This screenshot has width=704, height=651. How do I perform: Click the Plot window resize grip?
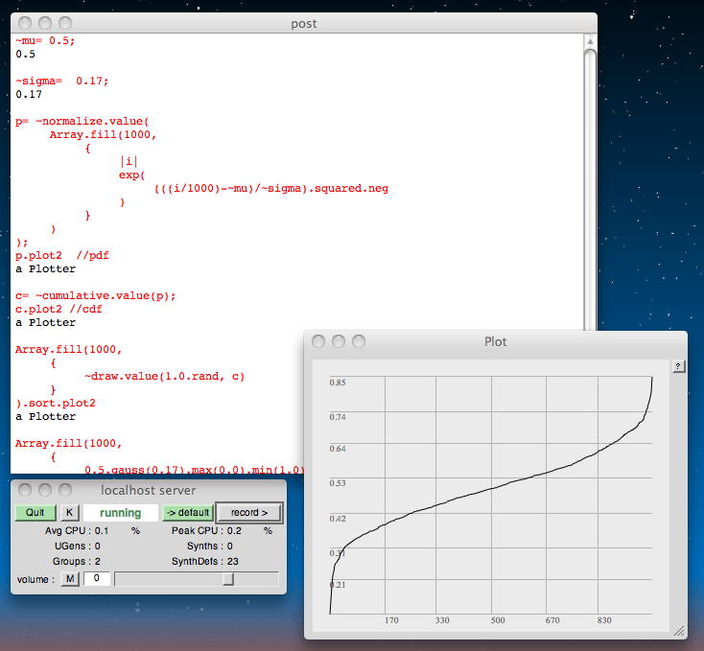point(679,631)
